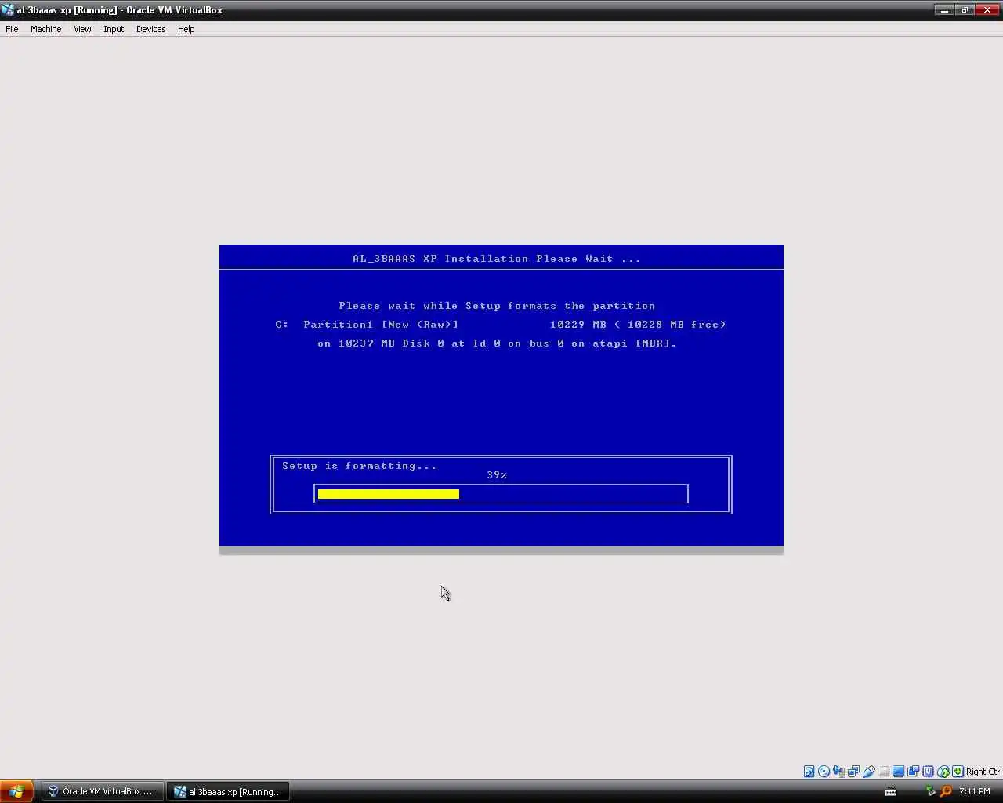Open the File menu

pos(12,29)
